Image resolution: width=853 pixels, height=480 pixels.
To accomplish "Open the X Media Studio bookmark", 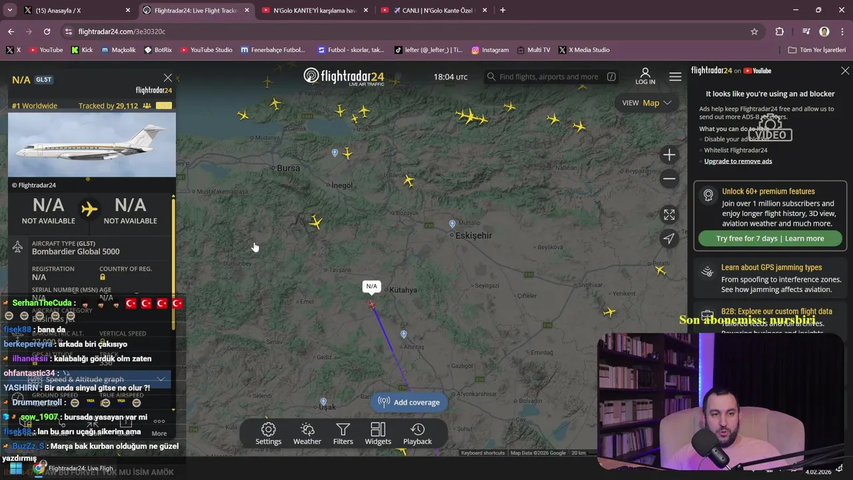I will [x=584, y=50].
